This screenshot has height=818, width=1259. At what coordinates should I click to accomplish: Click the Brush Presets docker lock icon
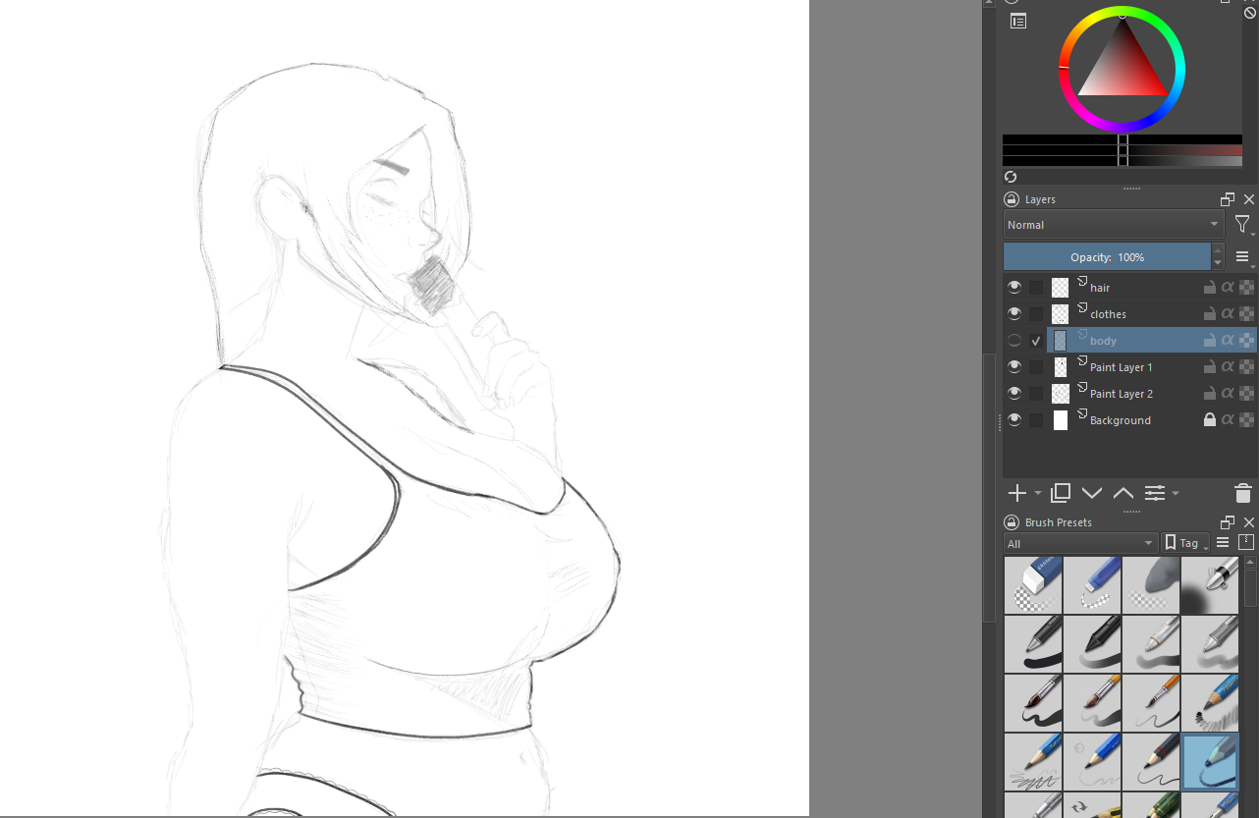pos(1012,522)
